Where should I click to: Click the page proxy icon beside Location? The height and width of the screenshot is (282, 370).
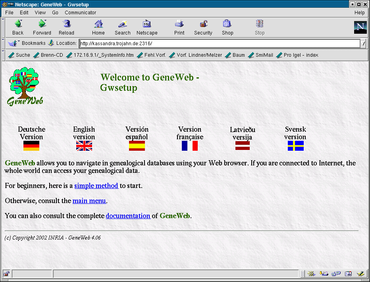click(x=51, y=43)
